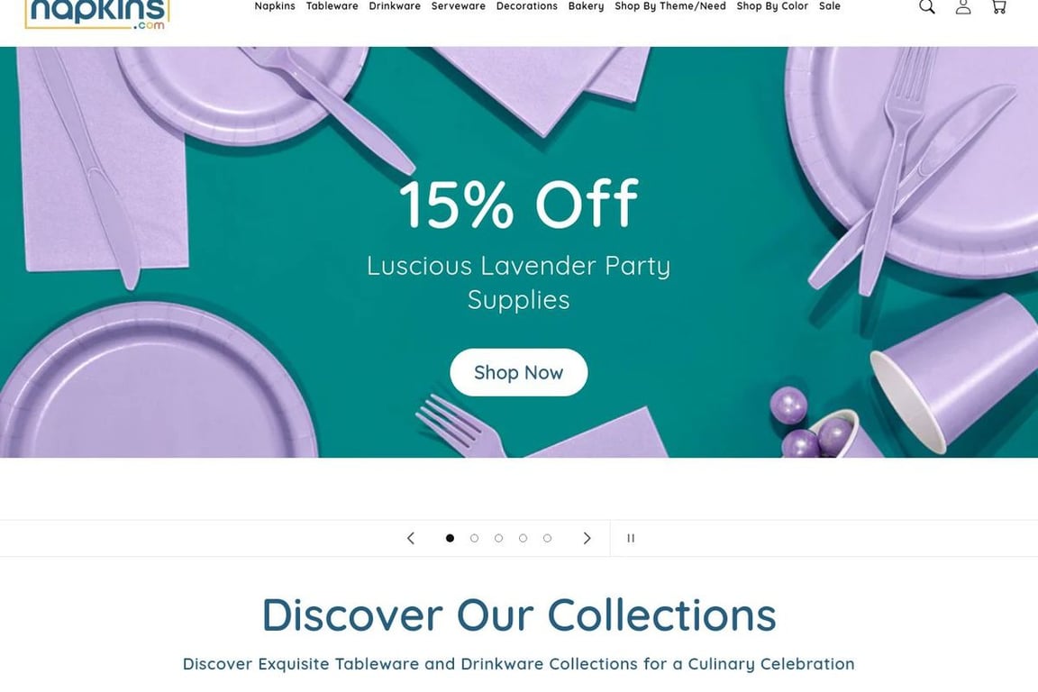The width and height of the screenshot is (1038, 692).
Task: Open the Sale link
Action: (830, 6)
